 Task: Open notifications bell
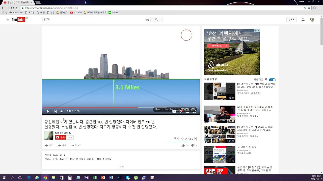pyautogui.click(x=303, y=20)
